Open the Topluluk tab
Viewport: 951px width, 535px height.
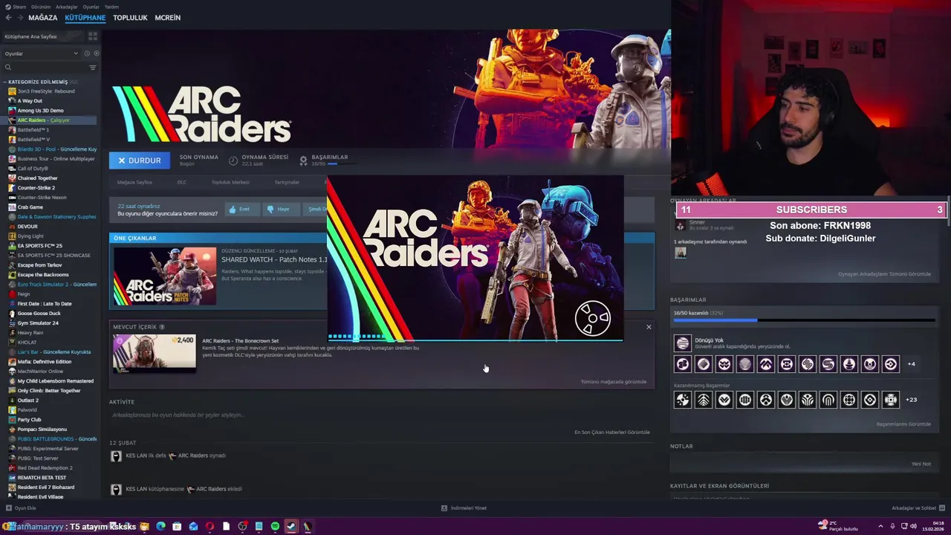pyautogui.click(x=130, y=17)
